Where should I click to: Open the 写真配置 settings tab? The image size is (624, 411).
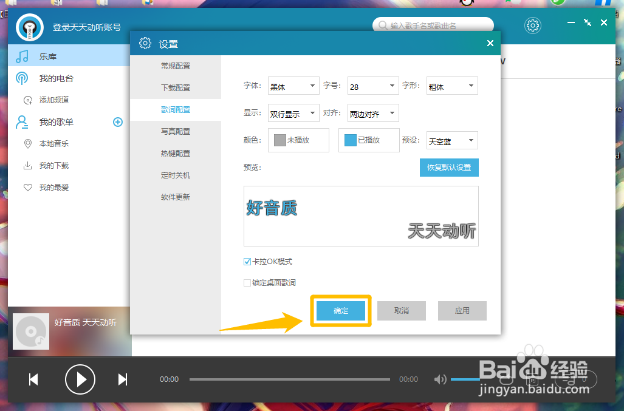pyautogui.click(x=176, y=132)
